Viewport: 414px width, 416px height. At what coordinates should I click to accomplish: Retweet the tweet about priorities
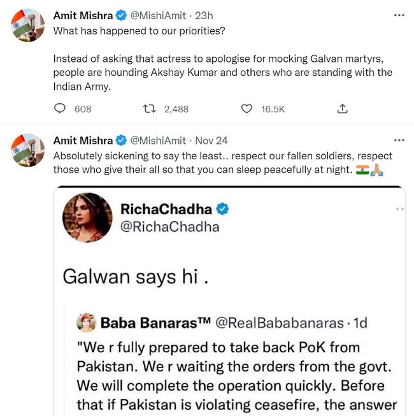(x=150, y=109)
